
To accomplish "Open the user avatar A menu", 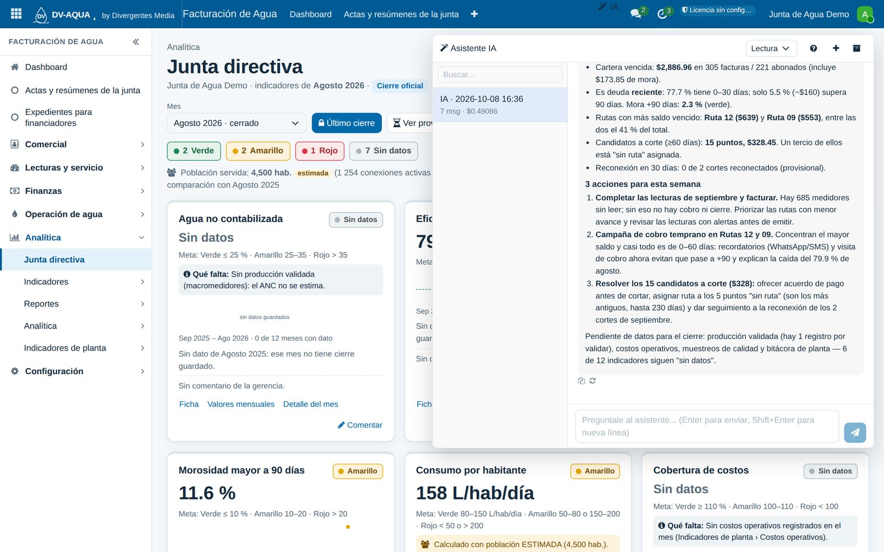I will point(865,14).
